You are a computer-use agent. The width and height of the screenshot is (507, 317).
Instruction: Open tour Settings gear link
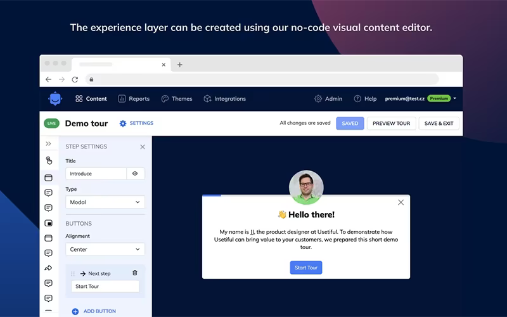tap(136, 123)
